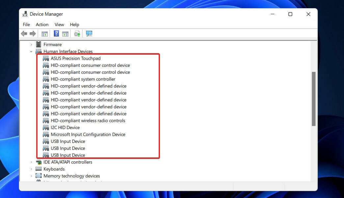Open the Help menu
The height and width of the screenshot is (198, 344).
[x=74, y=24]
